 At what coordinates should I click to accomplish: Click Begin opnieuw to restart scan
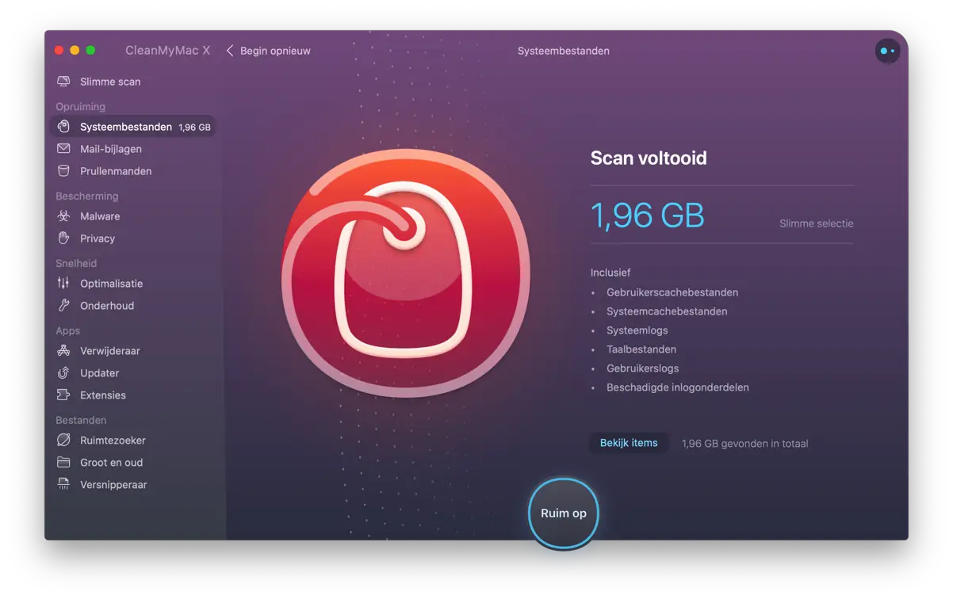[x=275, y=51]
